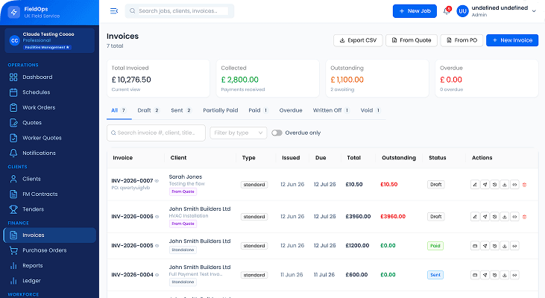Screen dimensions: 545x298
Task: Switch to the All invoices tab
Action: (x=119, y=110)
